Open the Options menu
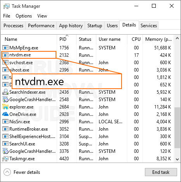 click(x=24, y=16)
